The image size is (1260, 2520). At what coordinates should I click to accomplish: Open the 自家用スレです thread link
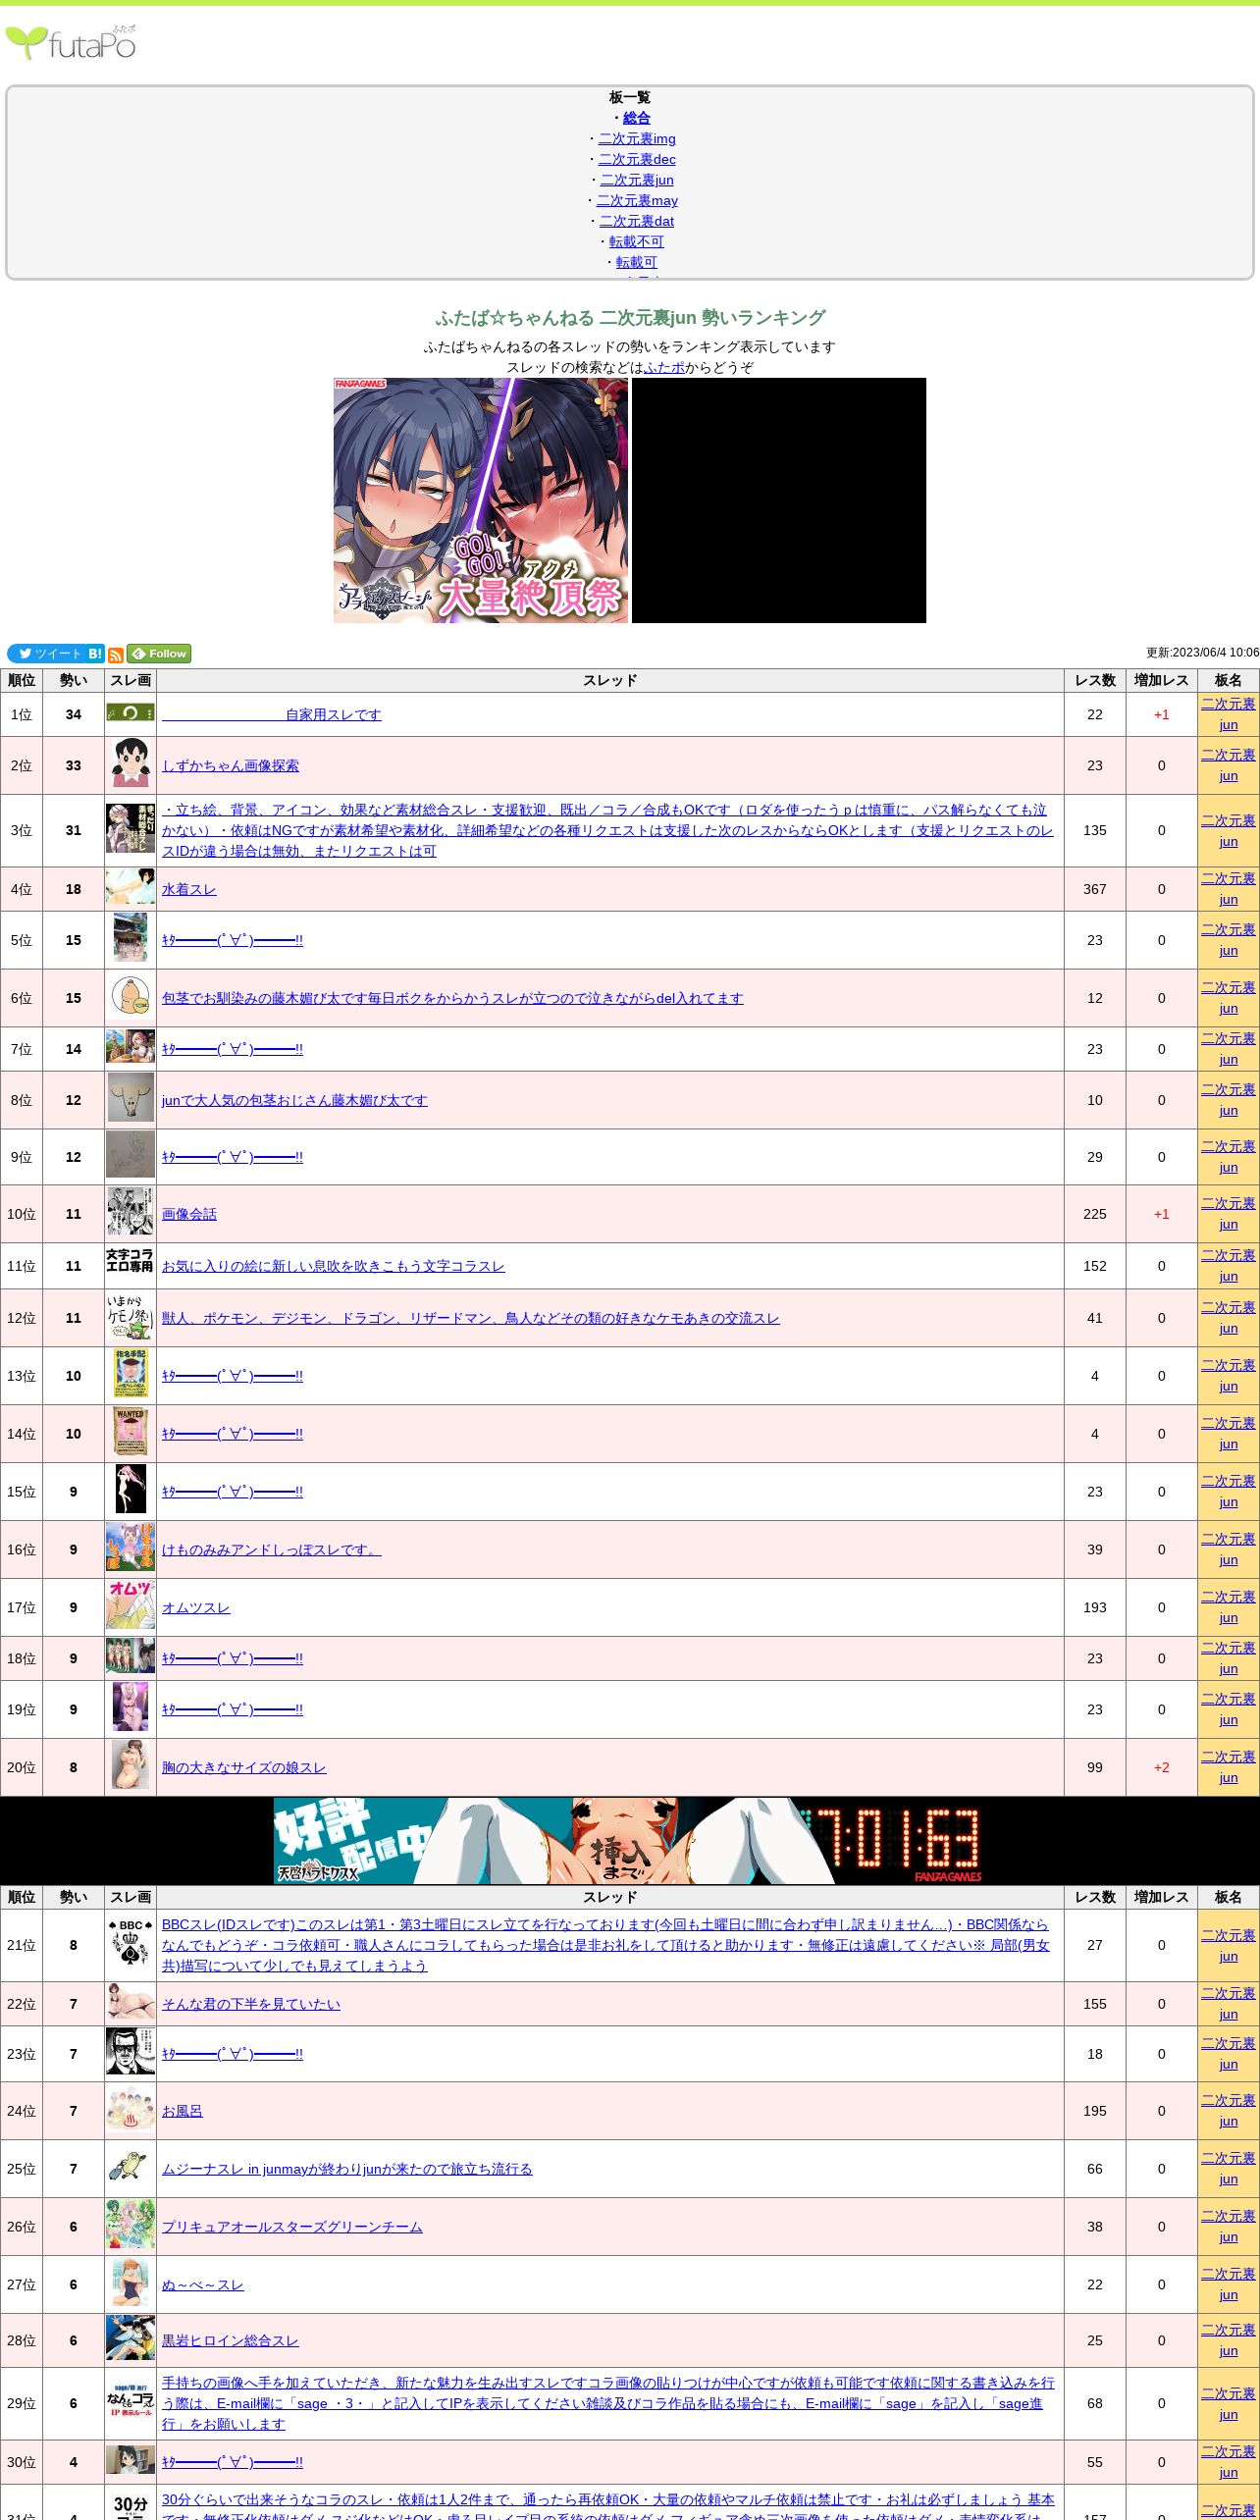272,714
